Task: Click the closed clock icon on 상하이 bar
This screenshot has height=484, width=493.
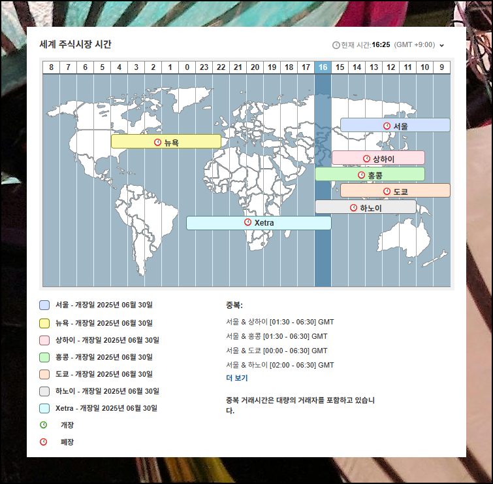Action: [x=366, y=158]
